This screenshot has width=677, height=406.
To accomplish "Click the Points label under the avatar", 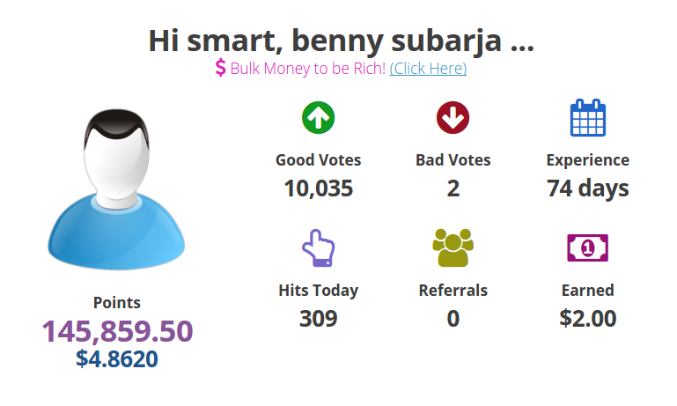I will pyautogui.click(x=117, y=302).
